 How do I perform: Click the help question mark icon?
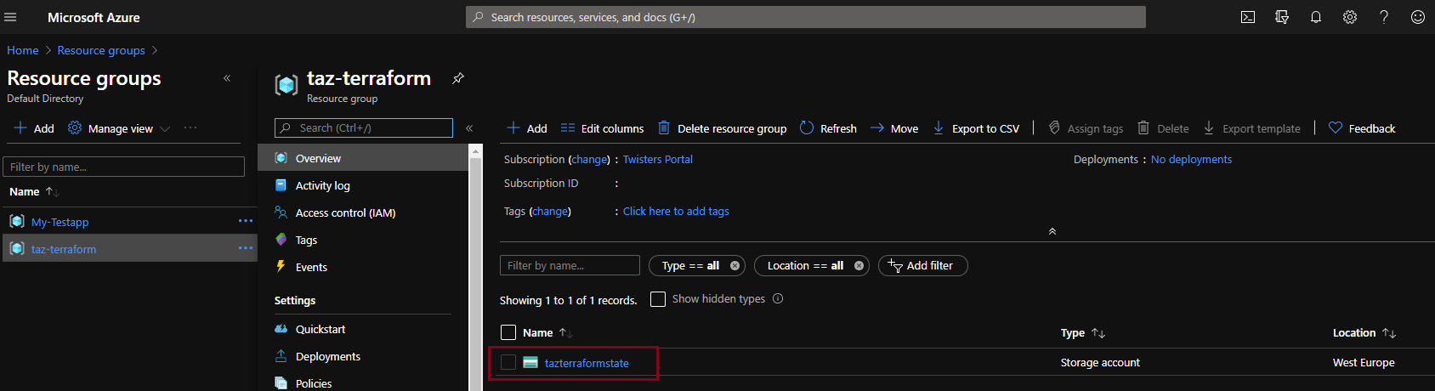point(1384,17)
